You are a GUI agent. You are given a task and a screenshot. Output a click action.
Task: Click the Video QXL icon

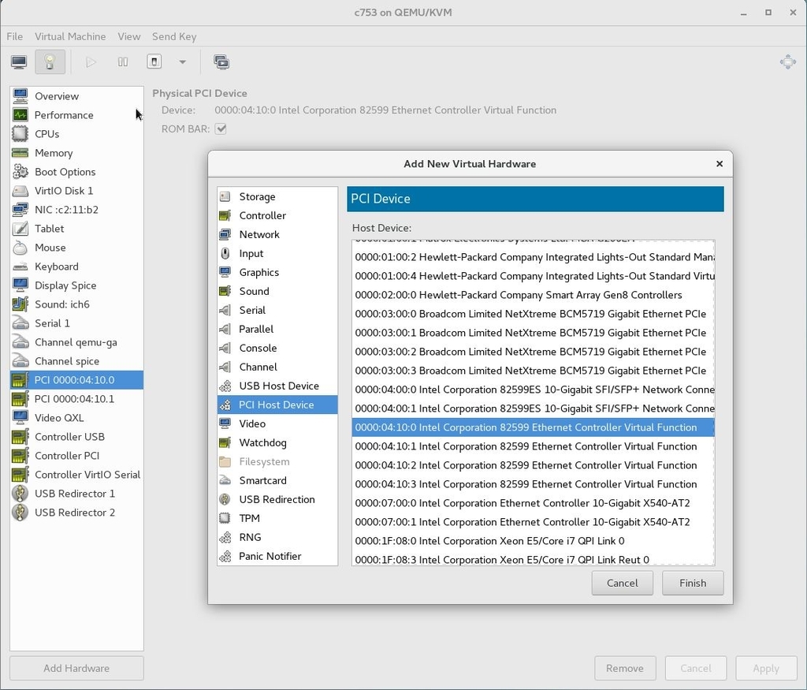[x=20, y=418]
